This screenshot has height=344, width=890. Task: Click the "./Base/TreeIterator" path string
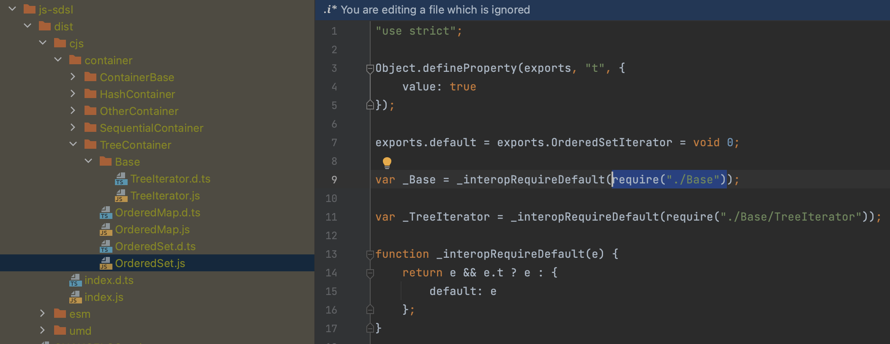(791, 217)
